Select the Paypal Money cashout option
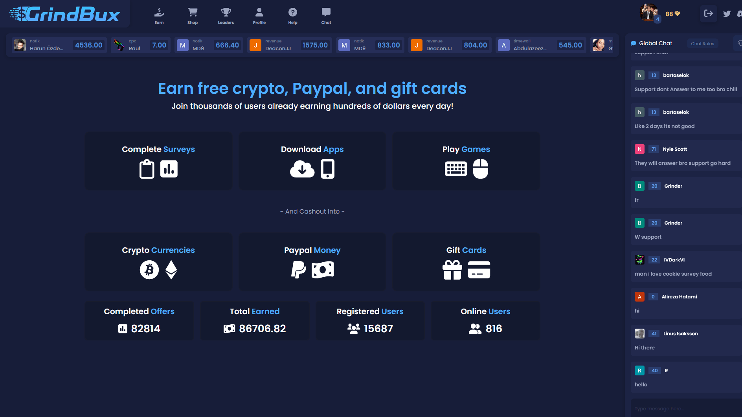The height and width of the screenshot is (417, 742). (x=312, y=262)
